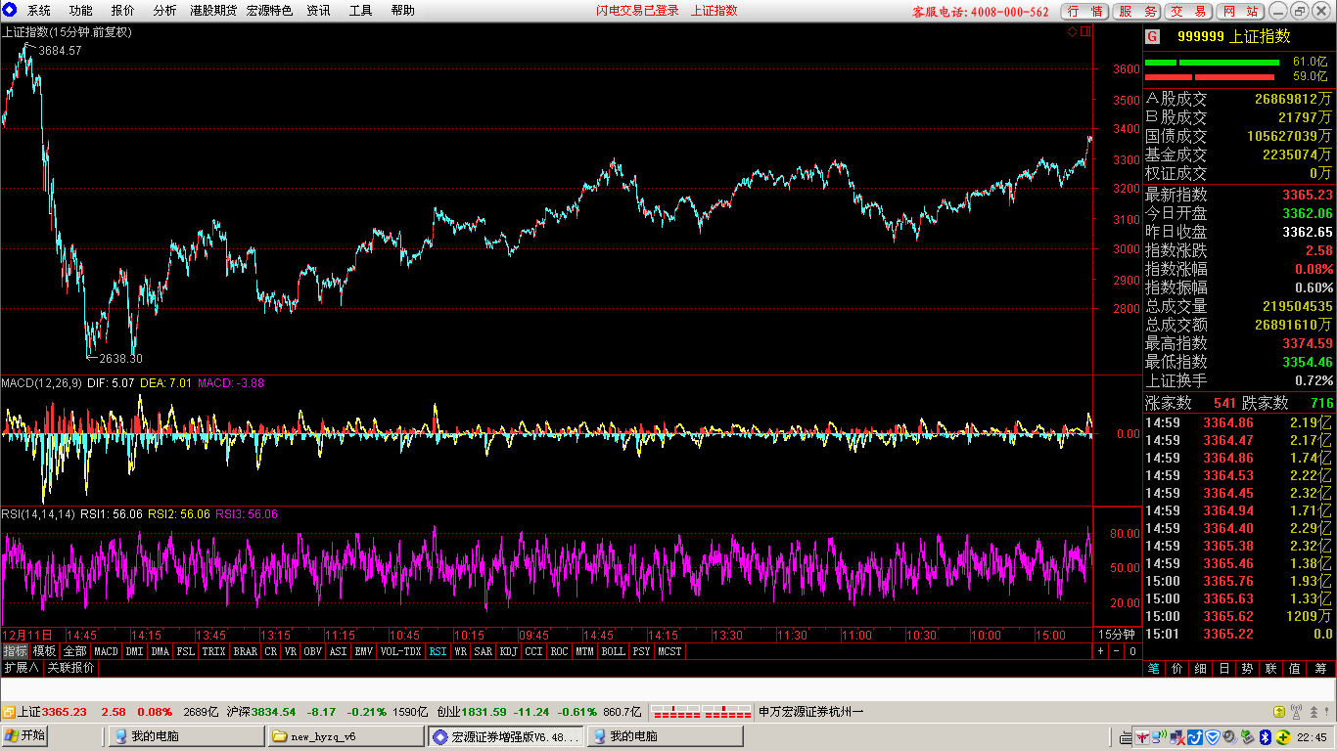Image resolution: width=1337 pixels, height=751 pixels.
Task: Click the 0 reset button beside zoom
Action: click(x=1132, y=651)
